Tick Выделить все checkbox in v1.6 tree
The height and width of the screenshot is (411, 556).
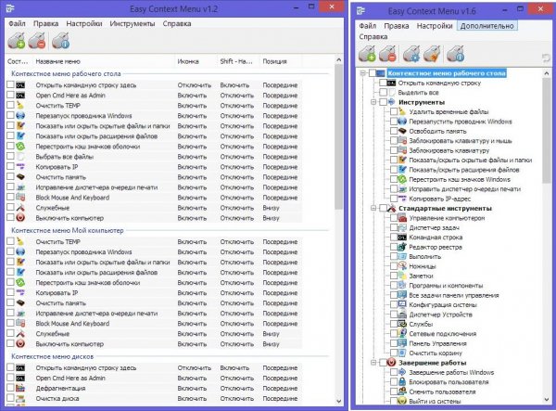coord(383,92)
